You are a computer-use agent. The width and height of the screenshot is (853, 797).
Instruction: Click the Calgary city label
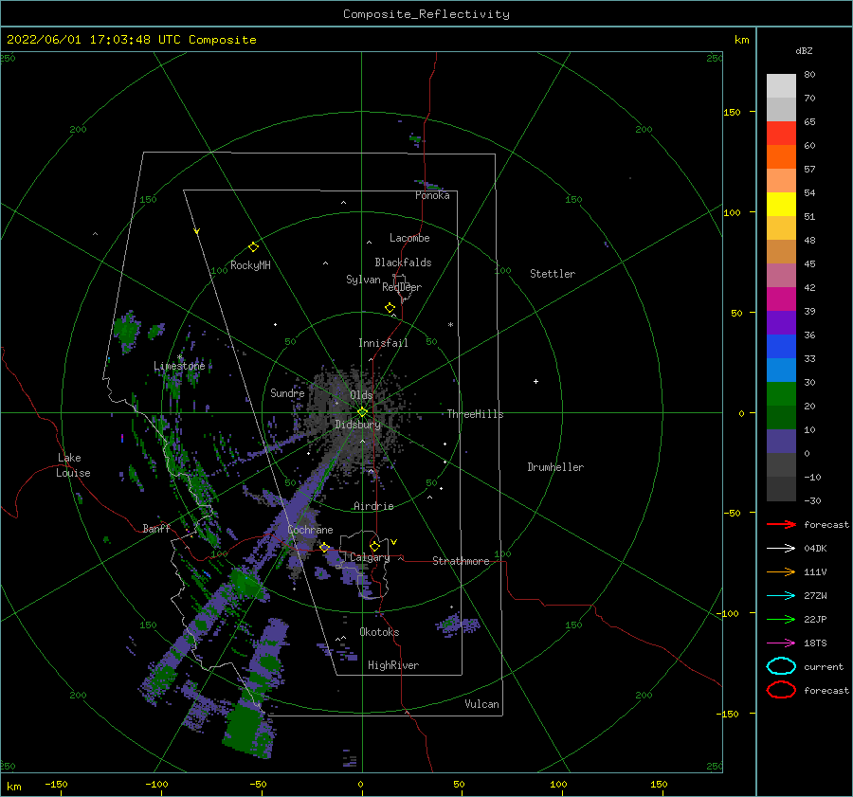370,557
